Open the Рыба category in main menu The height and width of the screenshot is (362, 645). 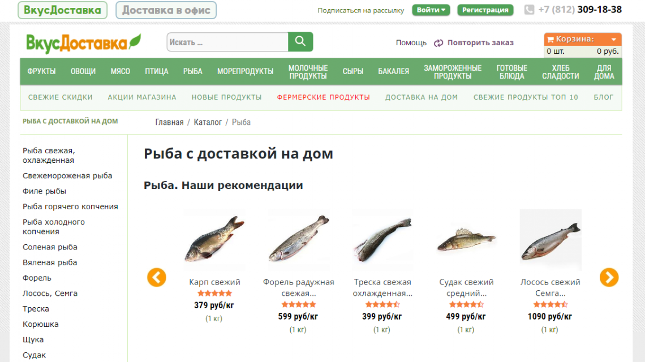click(192, 72)
